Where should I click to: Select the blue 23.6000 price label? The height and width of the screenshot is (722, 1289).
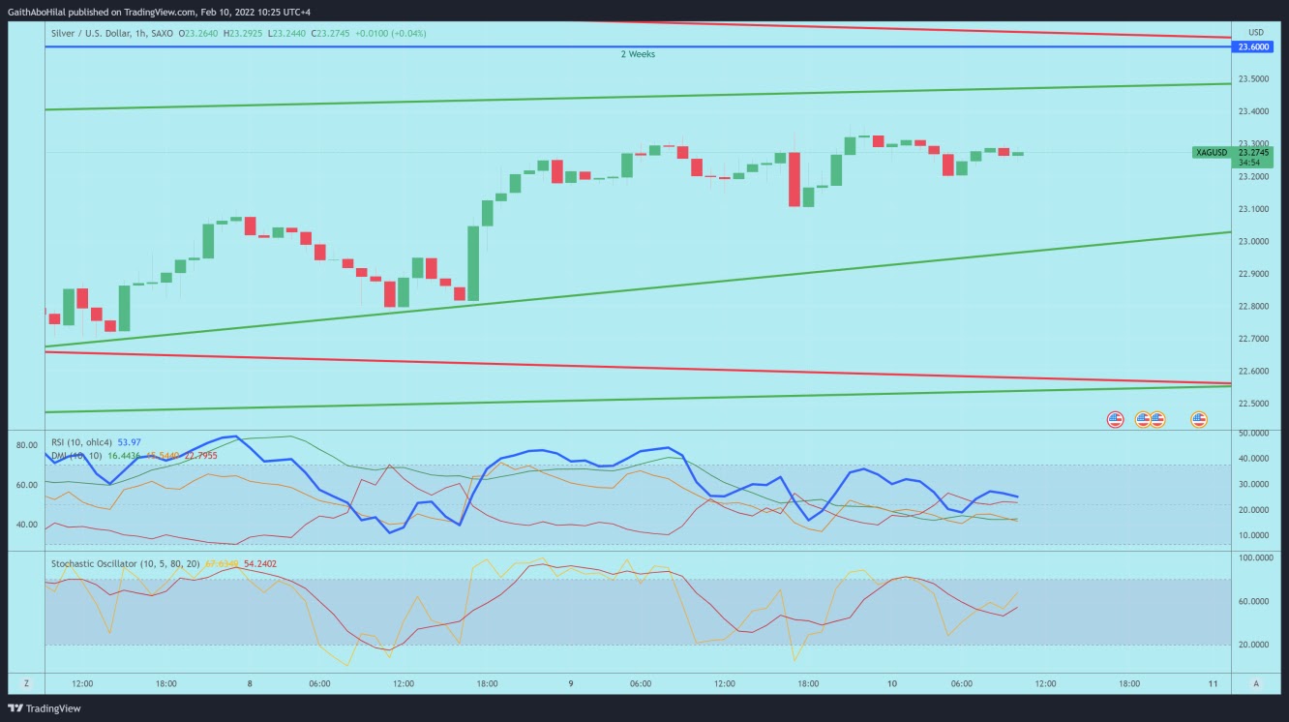pyautogui.click(x=1254, y=46)
